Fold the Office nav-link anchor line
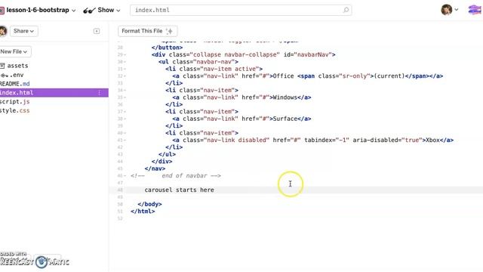The image size is (483, 272). (125, 76)
